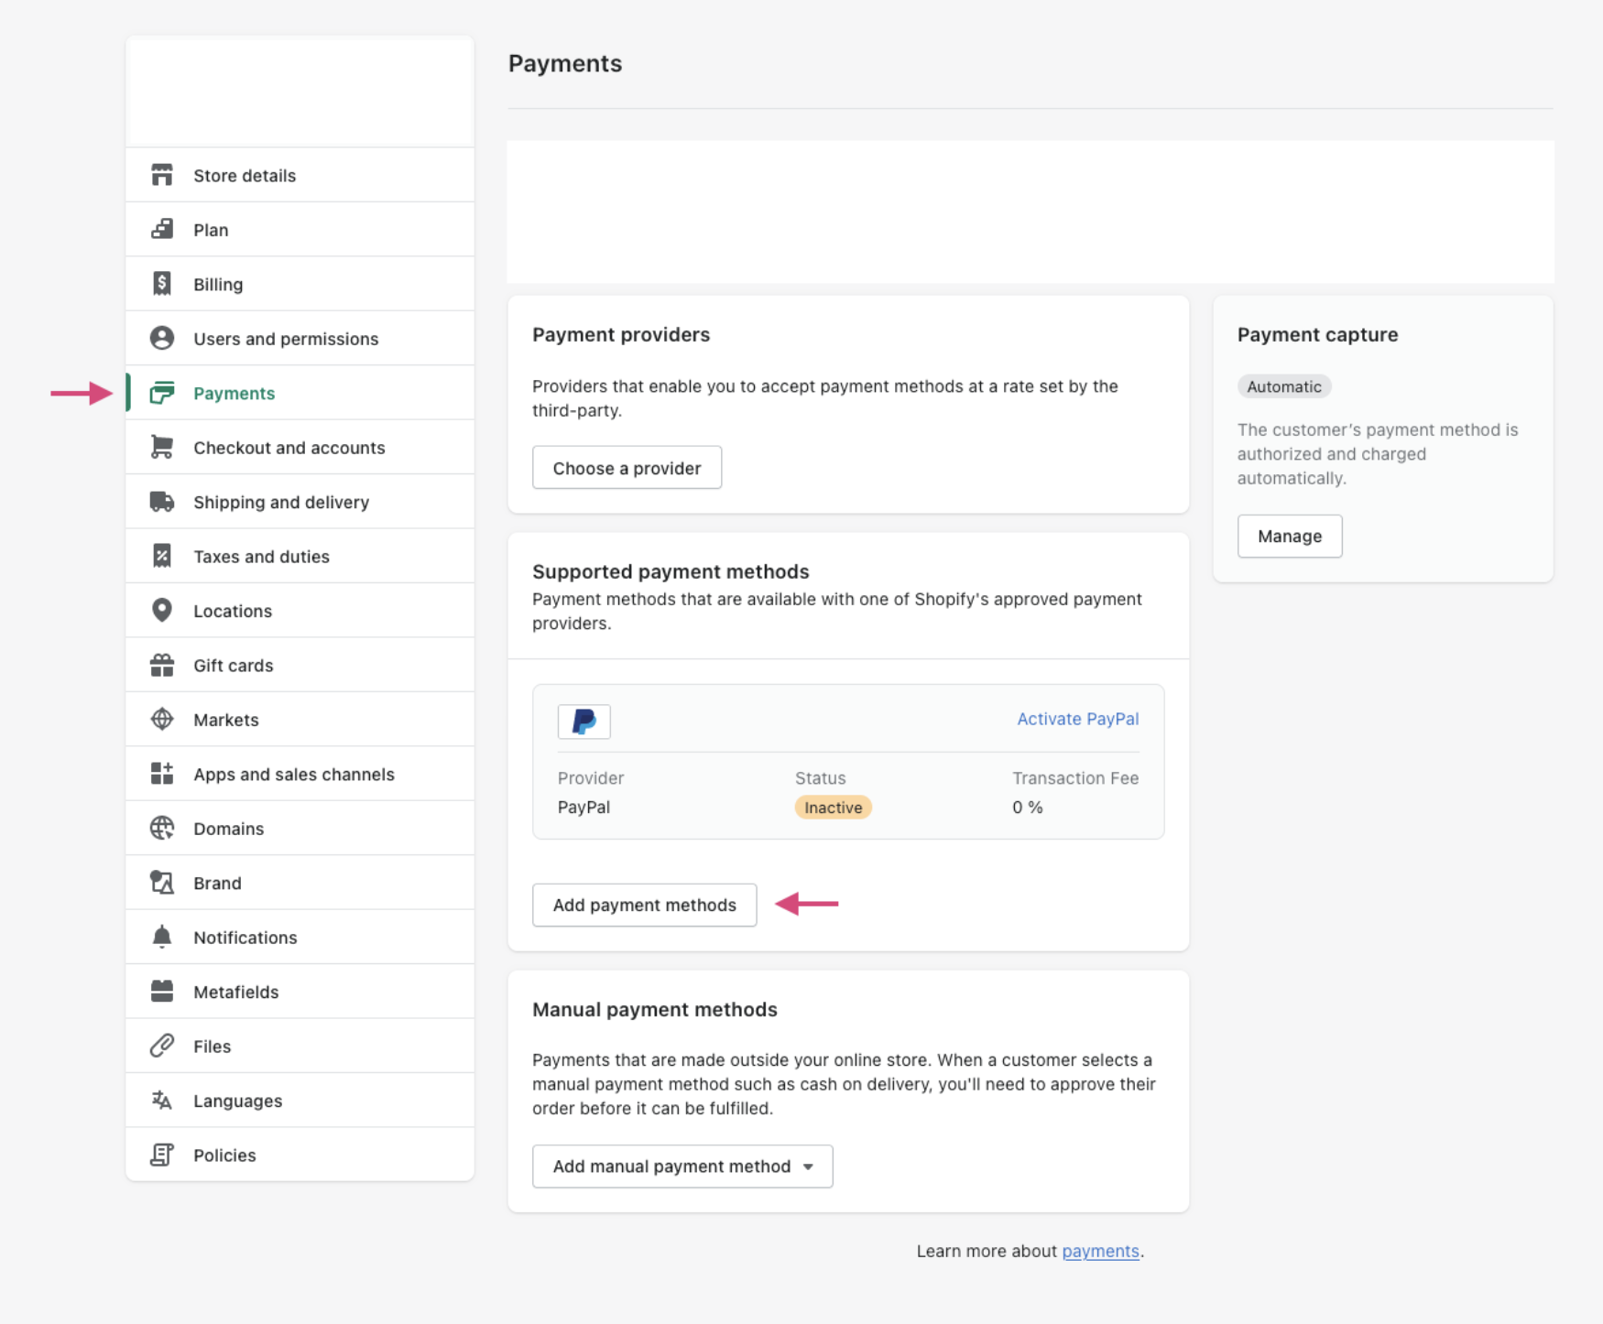
Task: Click the PayPal logo icon
Action: pyautogui.click(x=583, y=722)
